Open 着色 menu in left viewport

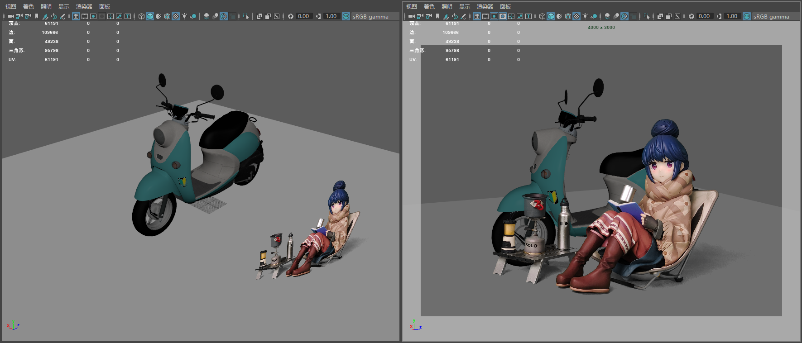click(x=29, y=6)
